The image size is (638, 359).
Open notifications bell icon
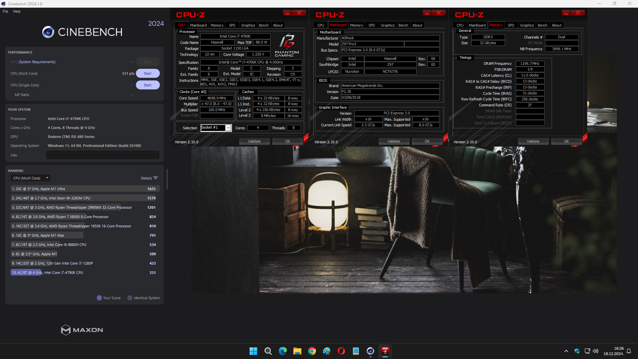click(629, 351)
